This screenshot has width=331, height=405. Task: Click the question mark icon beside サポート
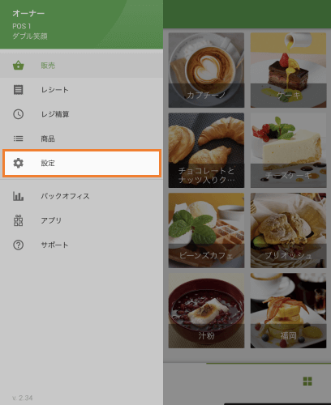tap(19, 245)
